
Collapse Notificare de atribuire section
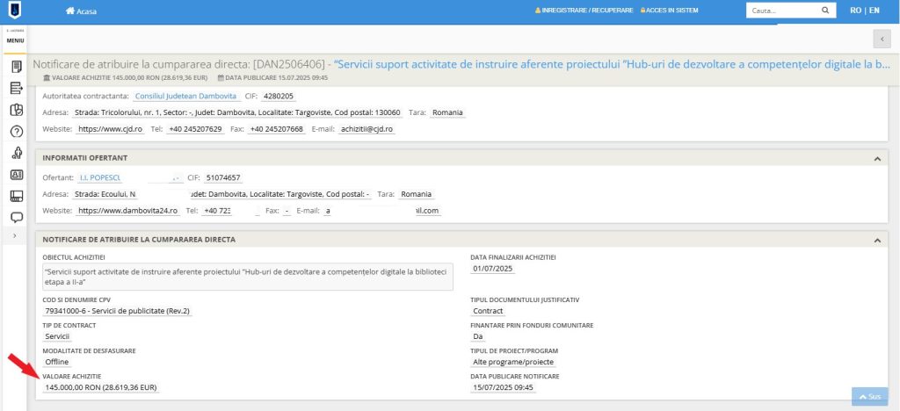(875, 239)
